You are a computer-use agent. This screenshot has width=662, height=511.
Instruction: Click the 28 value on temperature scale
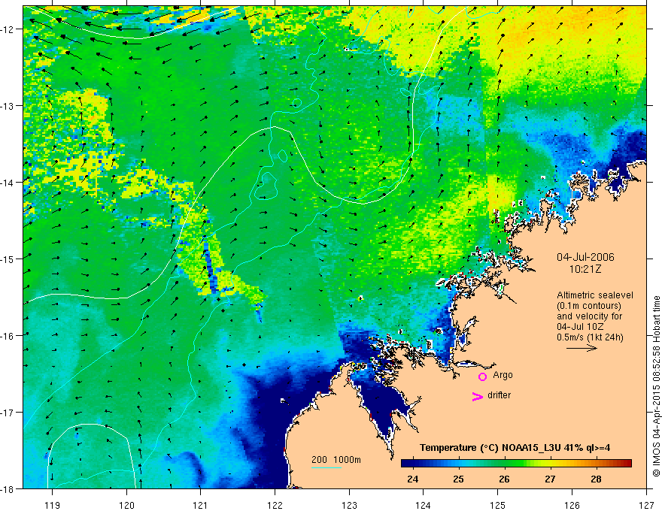click(596, 479)
